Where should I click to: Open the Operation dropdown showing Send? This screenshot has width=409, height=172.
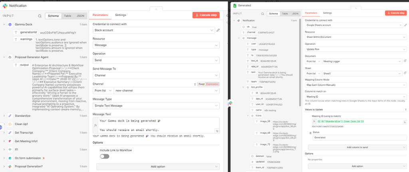click(x=156, y=60)
